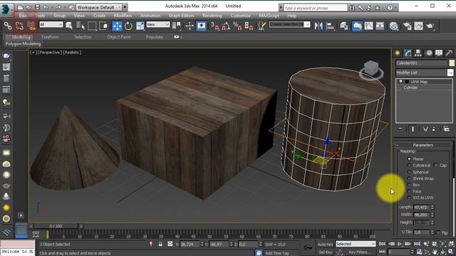Toggle the 3D Snaps button
456x256 pixels.
click(214, 26)
